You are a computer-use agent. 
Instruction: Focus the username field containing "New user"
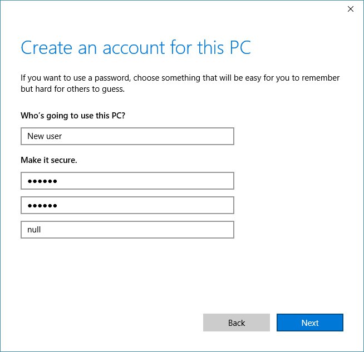pyautogui.click(x=127, y=136)
